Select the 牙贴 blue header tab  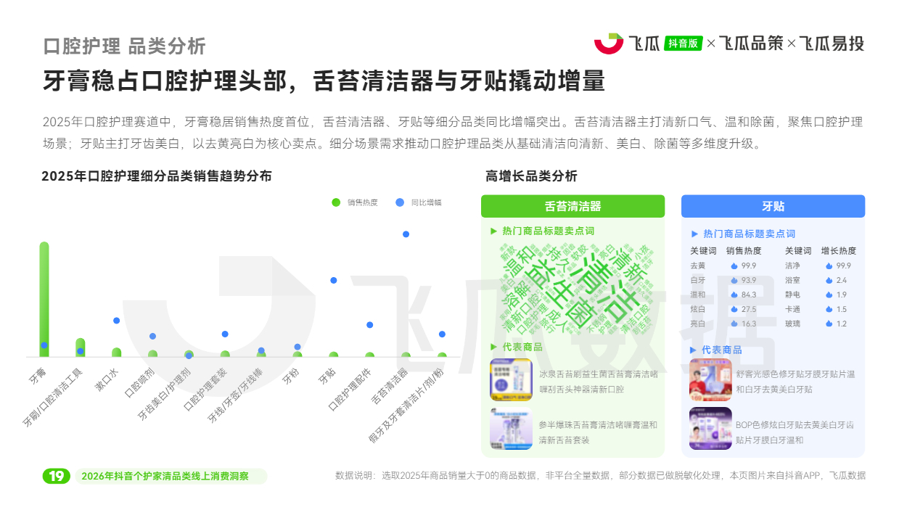(773, 206)
